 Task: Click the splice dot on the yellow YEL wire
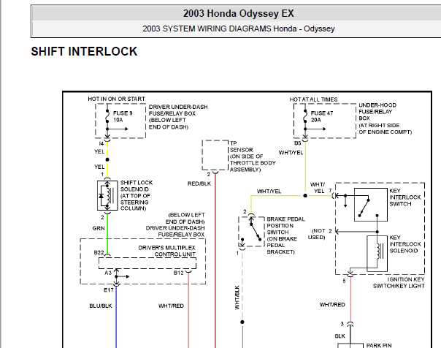click(x=107, y=159)
